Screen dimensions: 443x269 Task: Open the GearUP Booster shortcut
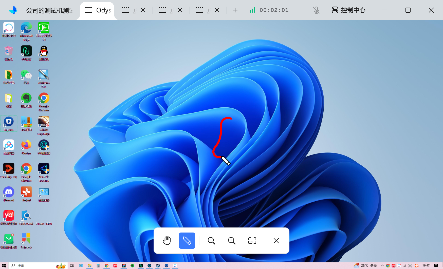[x=44, y=173]
